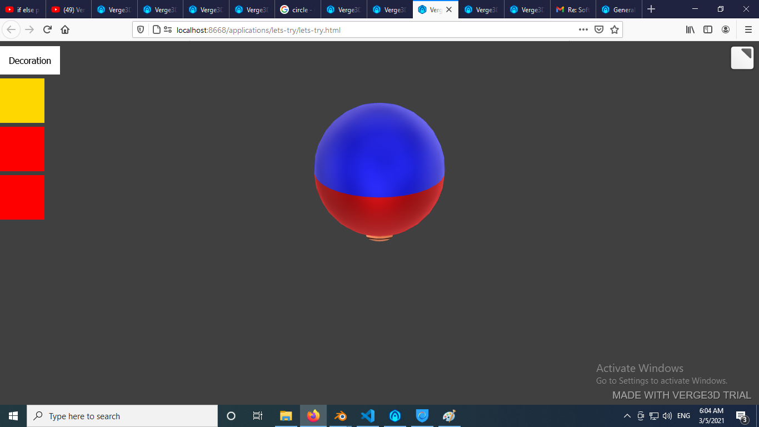Open page actions three-dot menu
759x427 pixels.
(583, 30)
